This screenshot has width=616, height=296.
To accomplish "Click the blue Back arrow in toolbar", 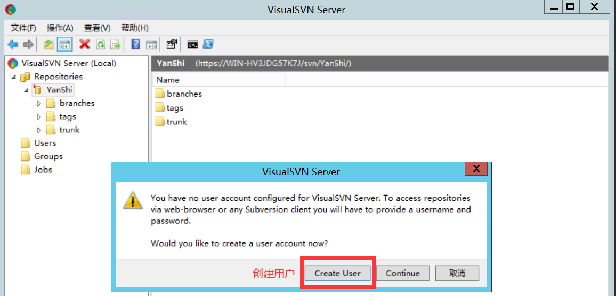I will coord(13,45).
